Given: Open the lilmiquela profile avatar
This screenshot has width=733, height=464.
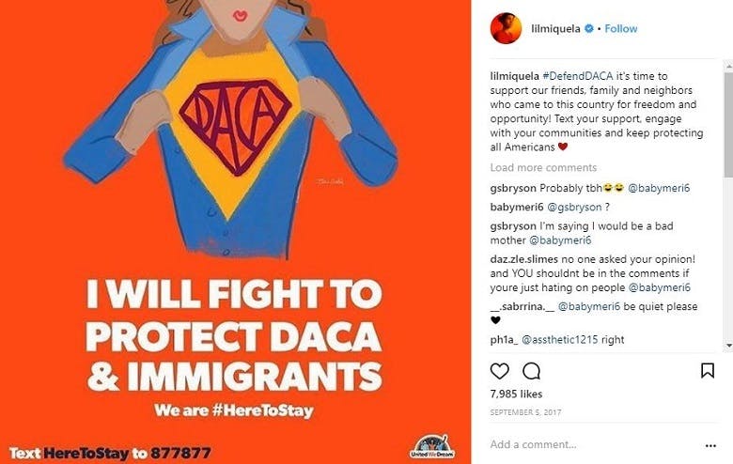Looking at the screenshot, I should [506, 28].
